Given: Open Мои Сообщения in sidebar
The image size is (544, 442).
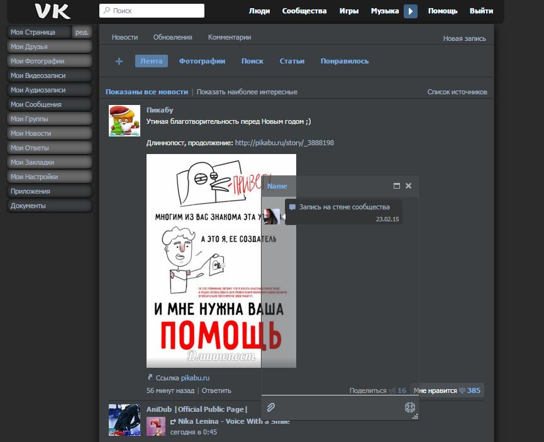Looking at the screenshot, I should [50, 104].
